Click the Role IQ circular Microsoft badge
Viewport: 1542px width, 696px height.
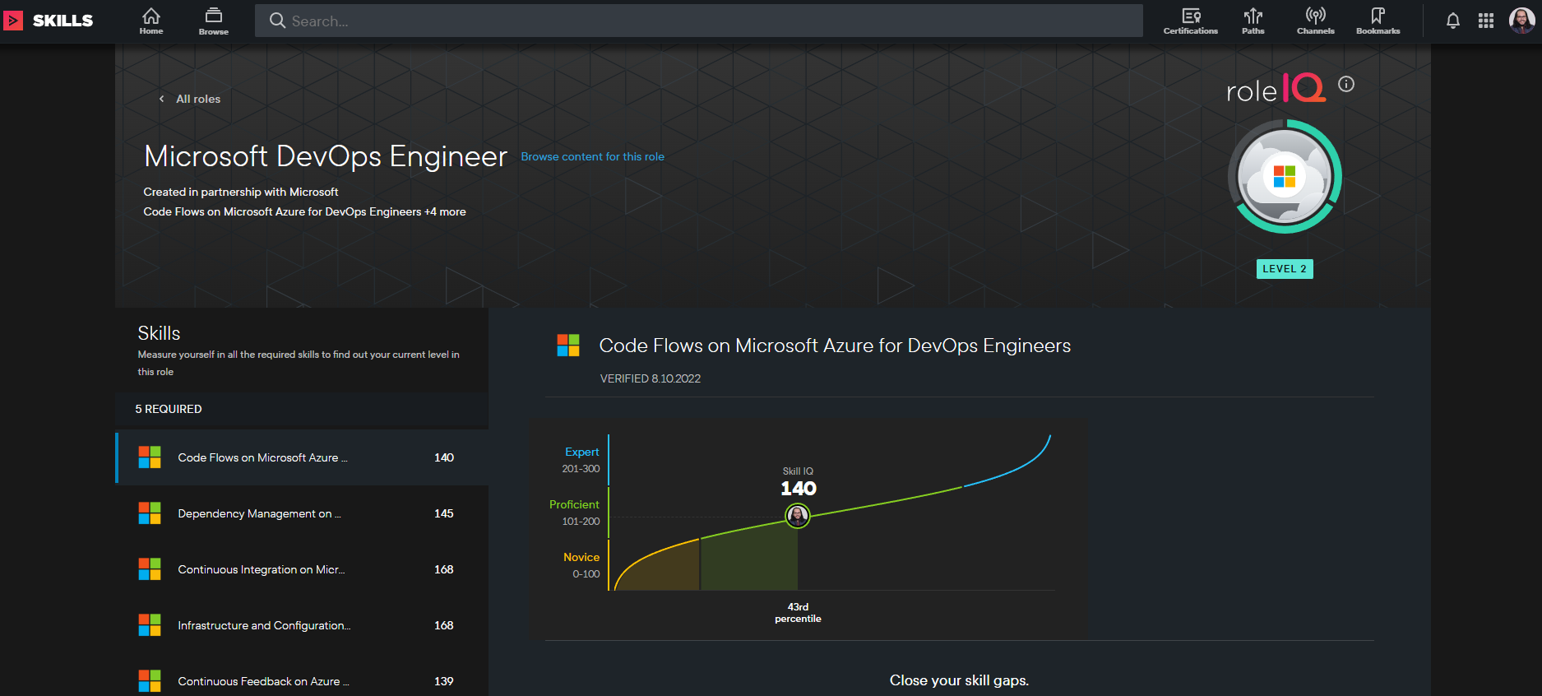(x=1285, y=177)
